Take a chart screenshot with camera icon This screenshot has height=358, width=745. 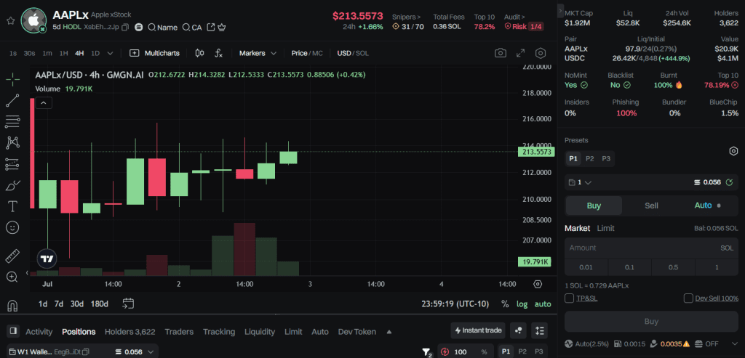click(501, 53)
